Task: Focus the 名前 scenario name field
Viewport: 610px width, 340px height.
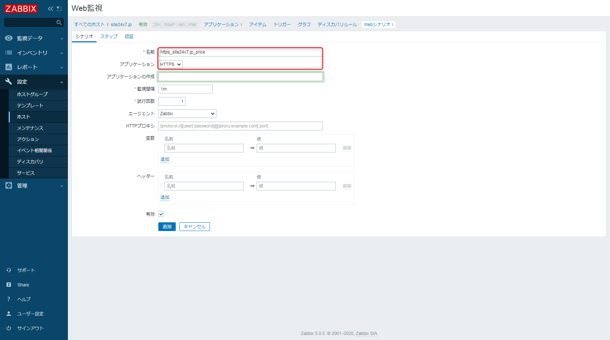Action: [x=240, y=52]
